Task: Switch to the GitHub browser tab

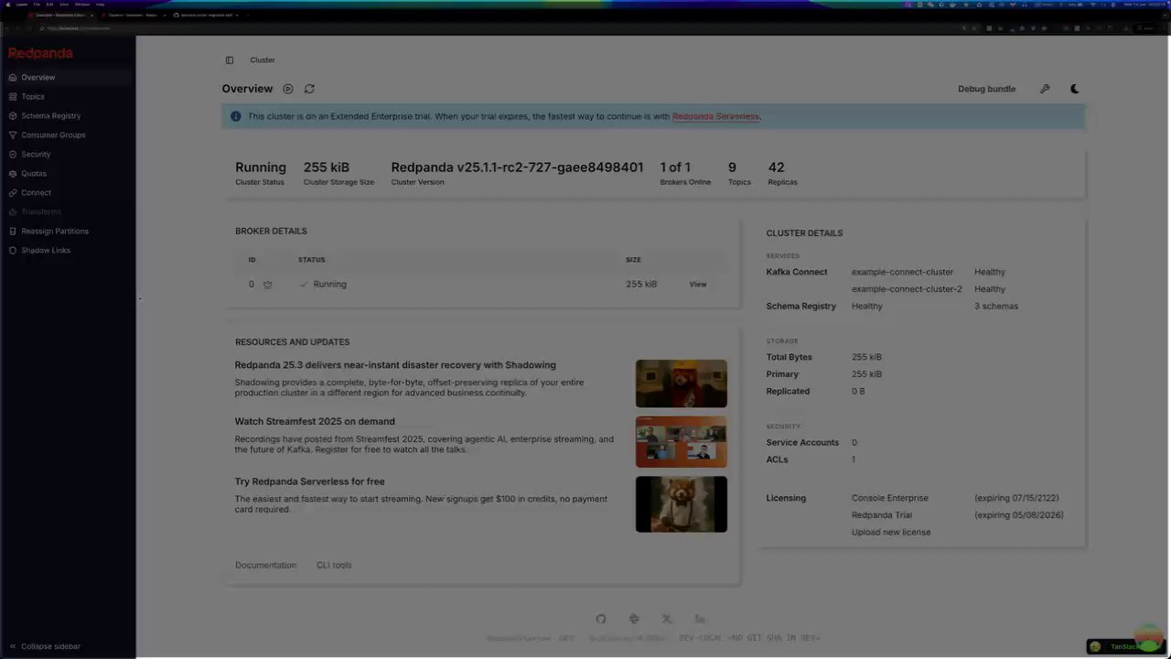Action: pos(208,15)
